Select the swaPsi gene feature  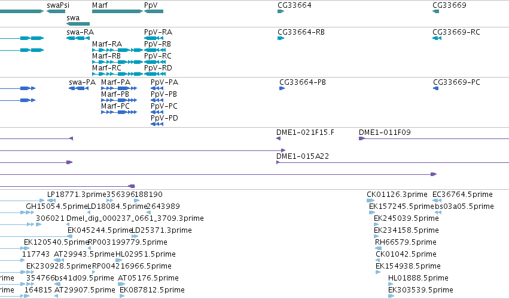pos(56,11)
